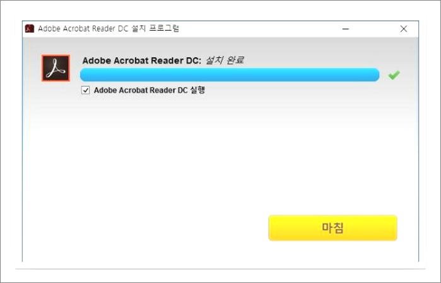Click the blue installation progress bar
Screen dimensions: 441x283
(x=230, y=75)
